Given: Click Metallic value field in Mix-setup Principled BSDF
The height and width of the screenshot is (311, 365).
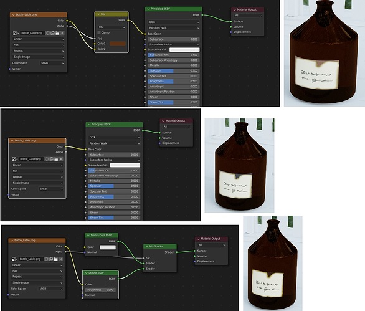Looking at the screenshot, I should point(174,65).
